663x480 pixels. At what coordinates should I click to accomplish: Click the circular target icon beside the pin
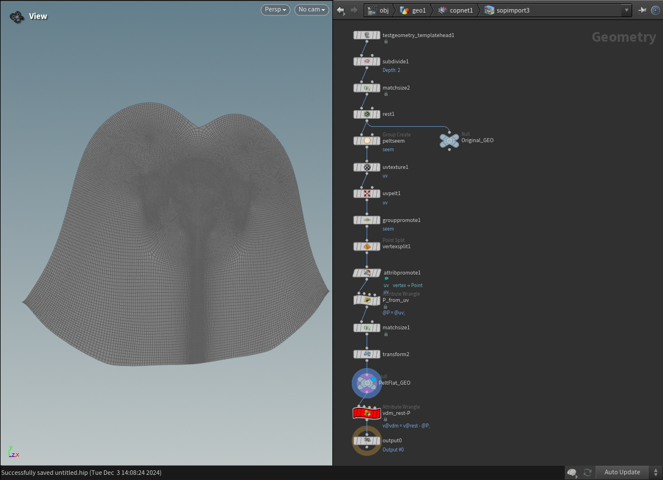tap(656, 10)
